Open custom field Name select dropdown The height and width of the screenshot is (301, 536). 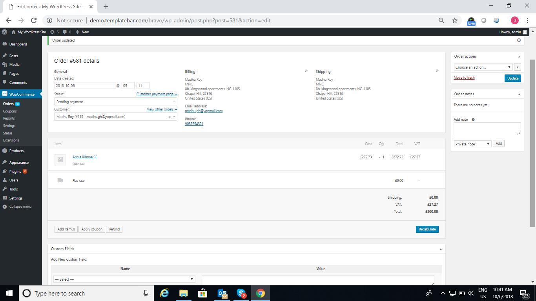tap(124, 279)
